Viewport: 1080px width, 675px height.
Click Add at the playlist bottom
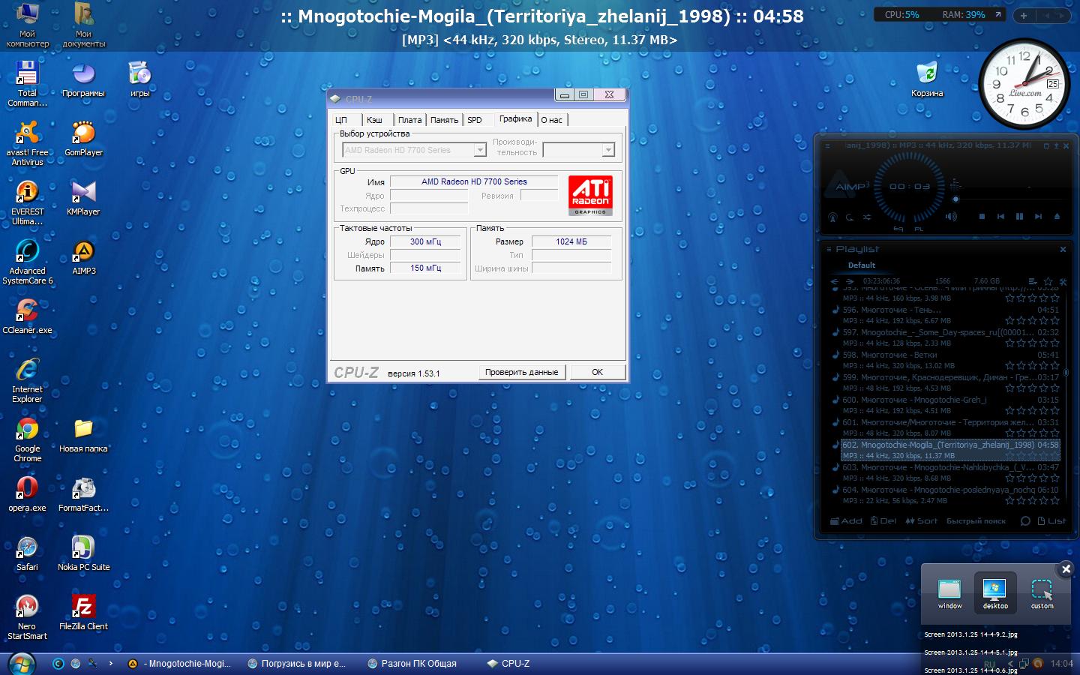[846, 520]
